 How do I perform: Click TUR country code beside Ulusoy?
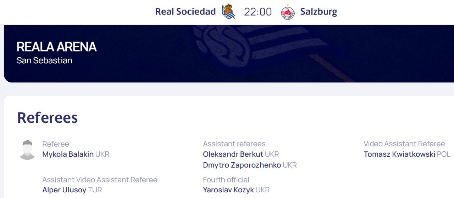tap(95, 190)
